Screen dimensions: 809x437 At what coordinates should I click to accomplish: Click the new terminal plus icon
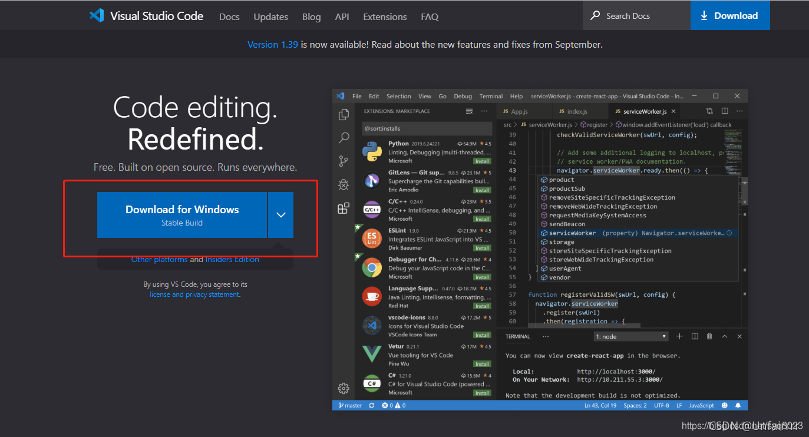679,336
